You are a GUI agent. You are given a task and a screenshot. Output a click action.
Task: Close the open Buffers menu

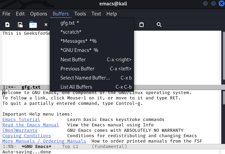(61, 14)
